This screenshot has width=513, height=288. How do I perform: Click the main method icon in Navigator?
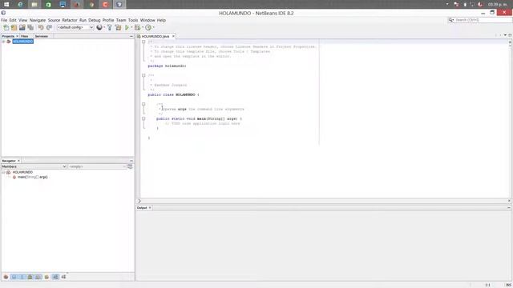tap(14, 177)
